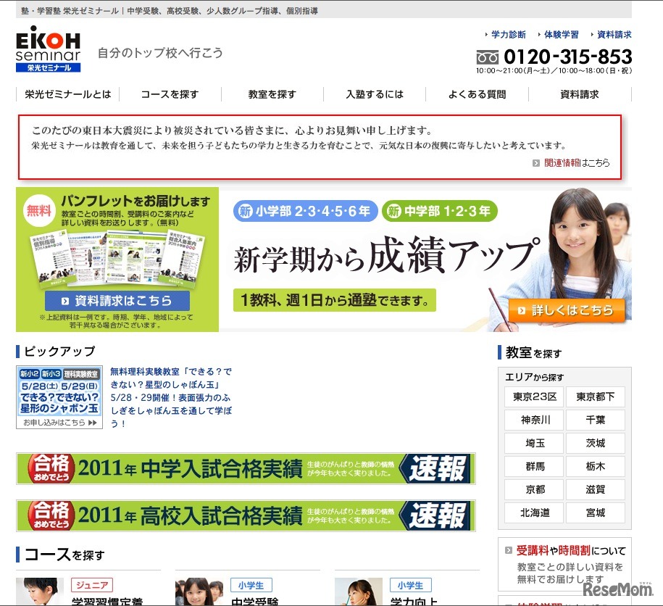The width and height of the screenshot is (663, 606).
Task: Choose 栃木 area
Action: (596, 466)
